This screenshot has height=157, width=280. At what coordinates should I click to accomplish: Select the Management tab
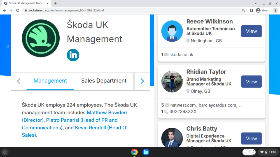point(50,81)
